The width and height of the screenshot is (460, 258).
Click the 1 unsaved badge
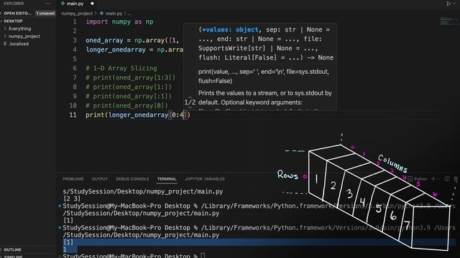45,13
